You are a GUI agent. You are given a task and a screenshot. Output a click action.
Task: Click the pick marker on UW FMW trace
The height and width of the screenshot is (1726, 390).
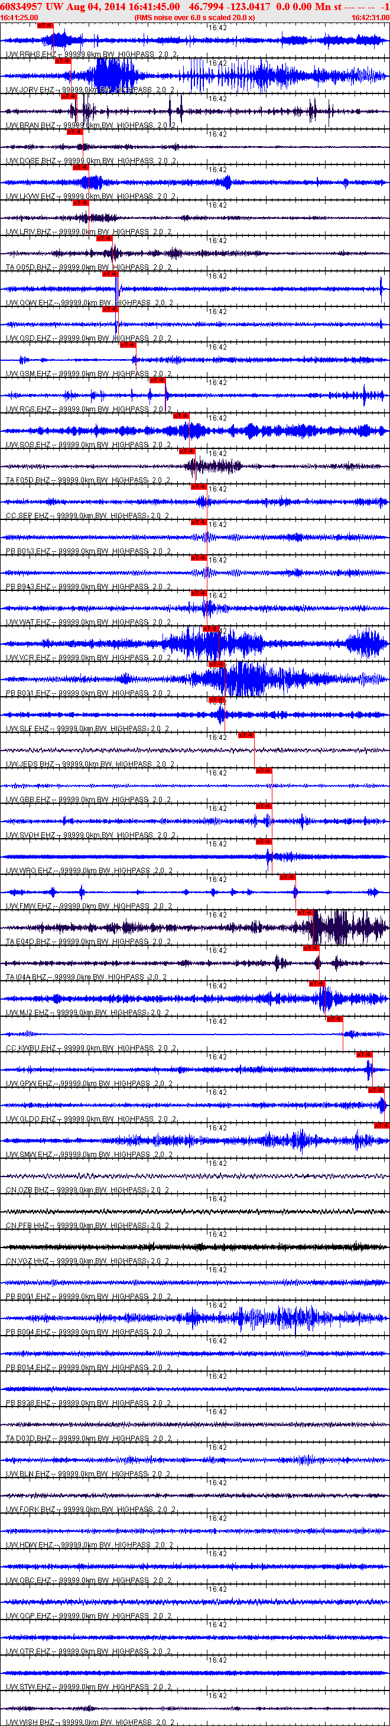coord(288,878)
